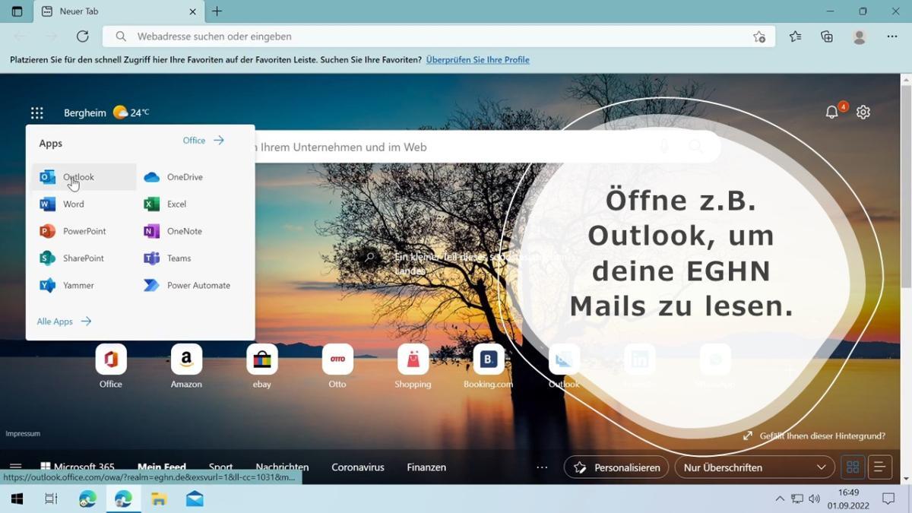Image resolution: width=912 pixels, height=513 pixels.
Task: Select the Nachrichten feed tab
Action: click(282, 467)
